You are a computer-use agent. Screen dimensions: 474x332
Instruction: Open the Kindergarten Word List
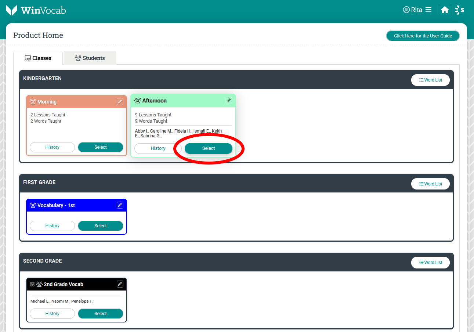tap(430, 80)
